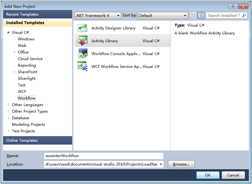Expand the Office tree node
The height and width of the screenshot is (184, 252).
(15, 52)
